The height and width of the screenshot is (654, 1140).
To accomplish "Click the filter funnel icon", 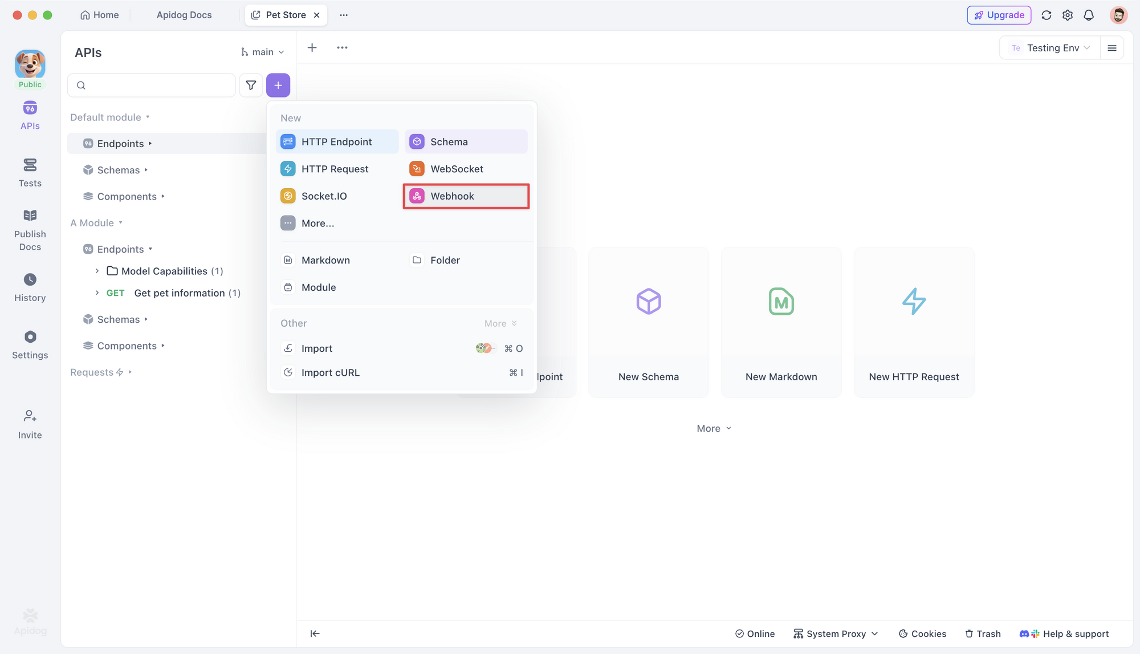I will (x=251, y=86).
